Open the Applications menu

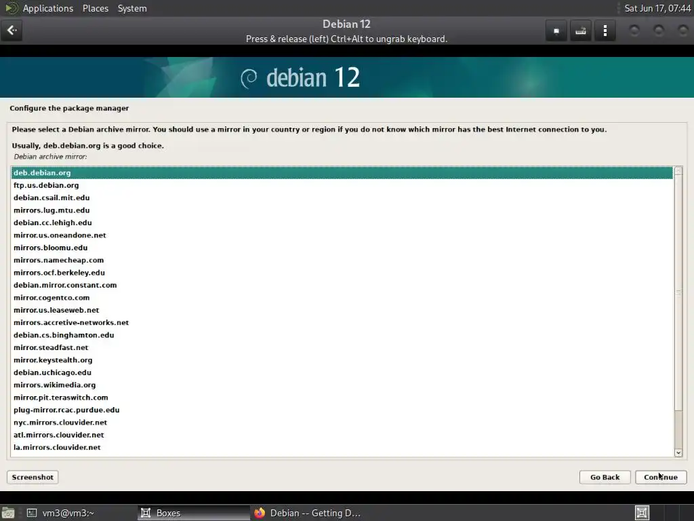coord(48,8)
